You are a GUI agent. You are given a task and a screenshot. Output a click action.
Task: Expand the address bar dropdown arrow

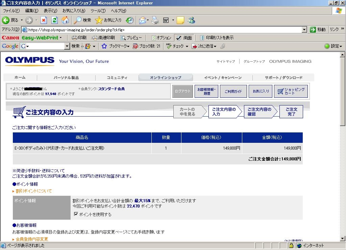[304, 30]
